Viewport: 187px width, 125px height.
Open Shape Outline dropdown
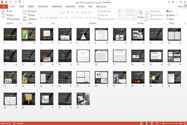(157, 15)
